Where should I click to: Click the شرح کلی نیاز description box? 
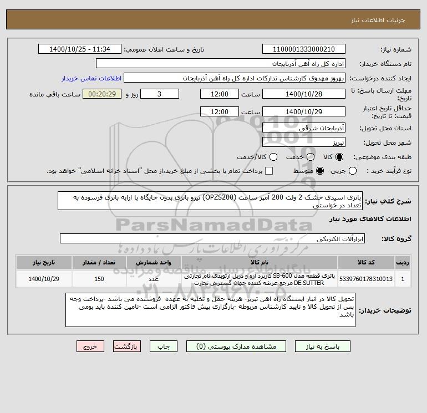point(210,201)
